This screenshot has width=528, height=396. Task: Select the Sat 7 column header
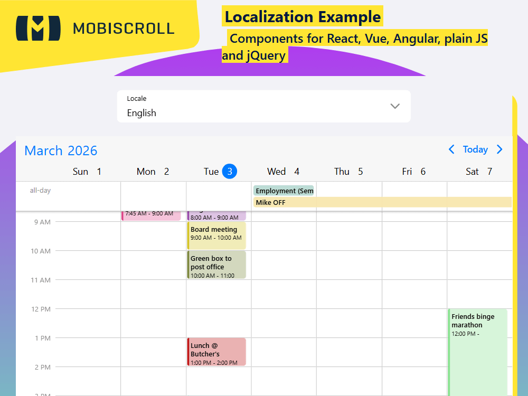[x=479, y=171]
